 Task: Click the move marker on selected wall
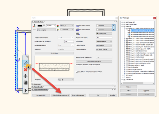click(x=18, y=60)
